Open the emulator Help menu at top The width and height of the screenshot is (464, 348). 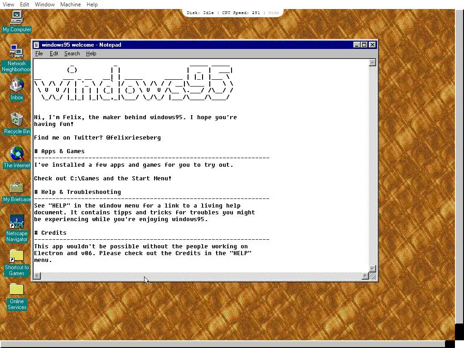pos(92,5)
